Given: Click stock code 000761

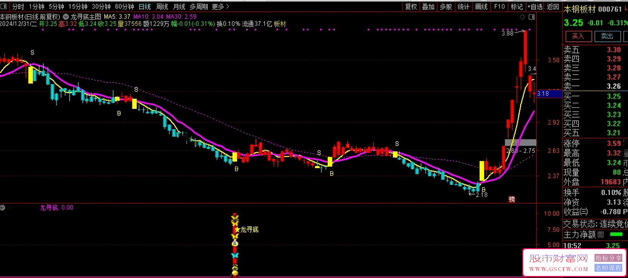Looking at the screenshot, I should (610, 9).
